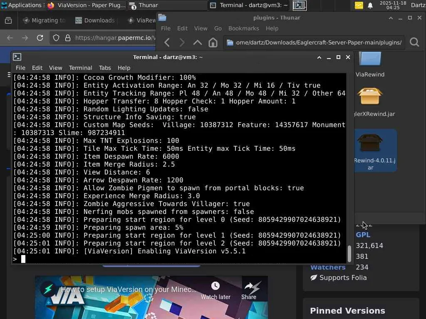The width and height of the screenshot is (426, 319).
Task: Click the terminal window title icon
Action: 17,57
